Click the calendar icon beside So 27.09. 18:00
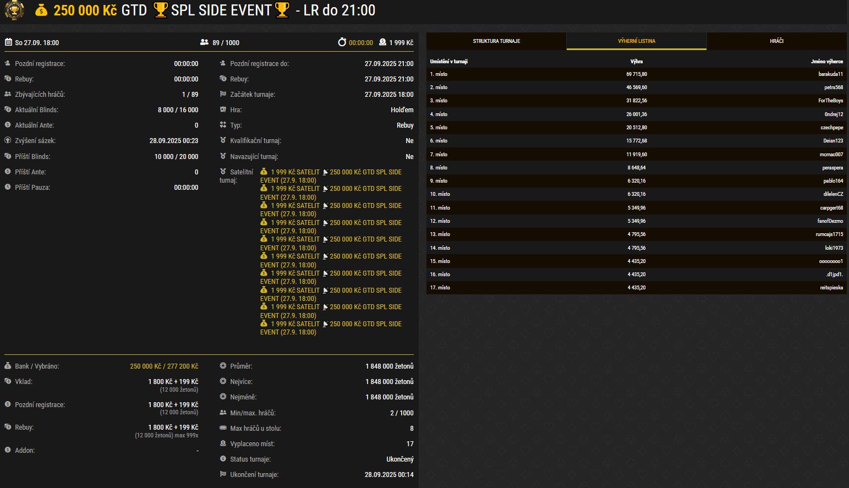The image size is (849, 488). [8, 42]
